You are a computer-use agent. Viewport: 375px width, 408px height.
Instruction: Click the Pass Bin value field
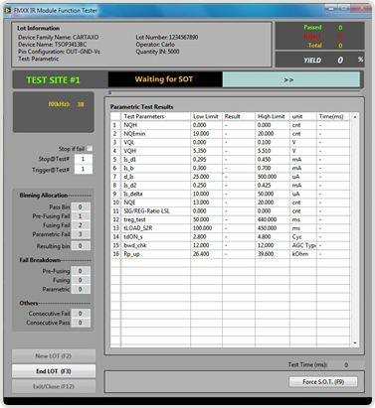[x=81, y=207]
